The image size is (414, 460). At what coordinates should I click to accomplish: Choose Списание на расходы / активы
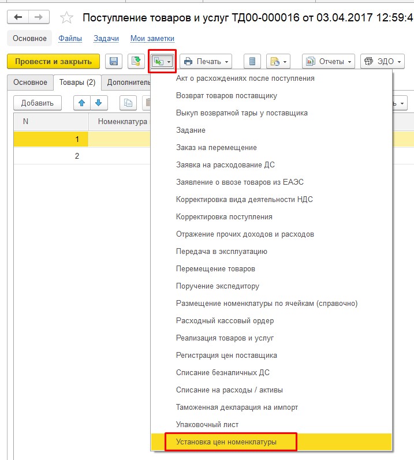pos(271,390)
